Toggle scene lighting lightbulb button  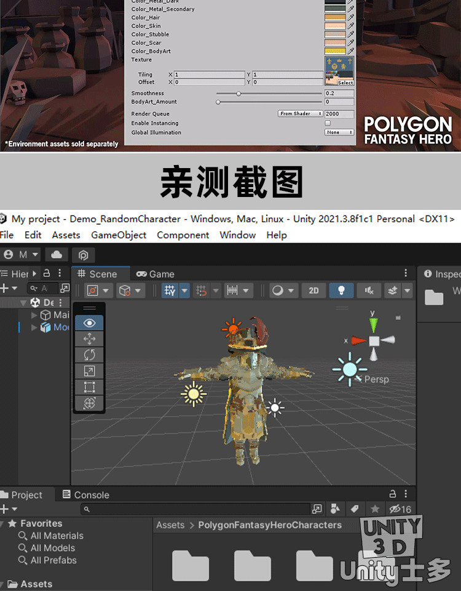coord(341,291)
